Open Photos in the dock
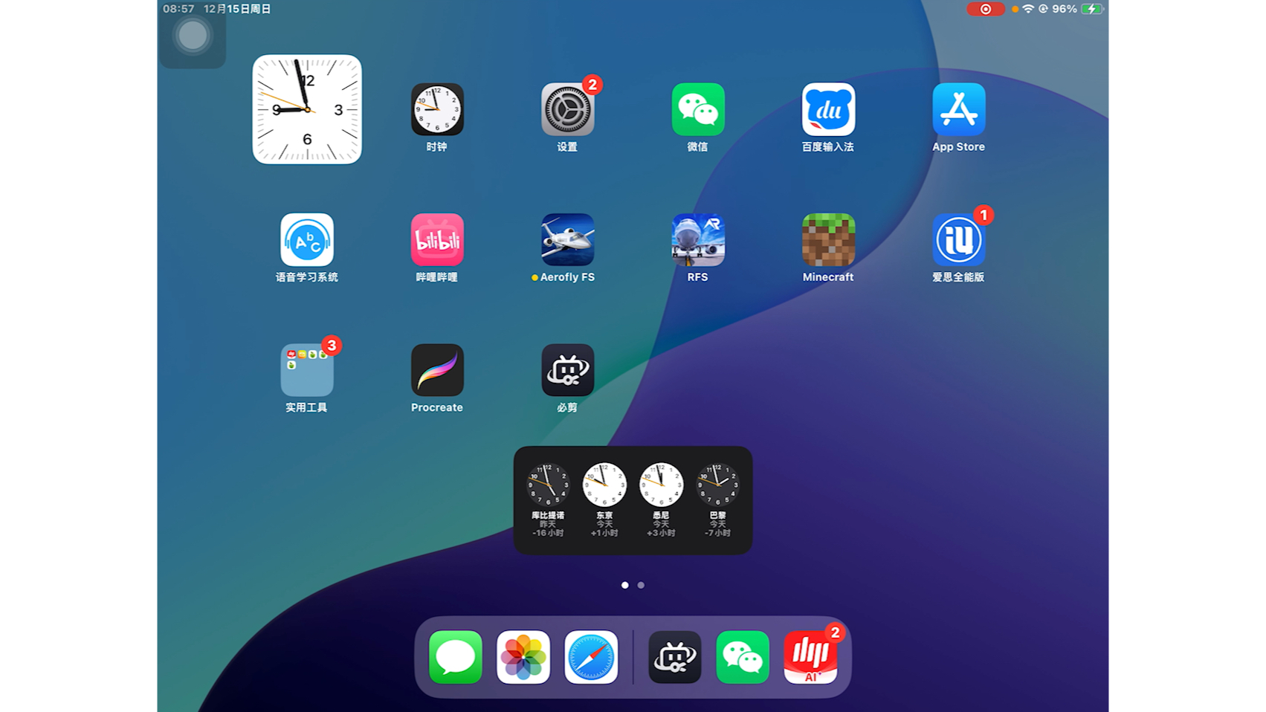The width and height of the screenshot is (1266, 712). (523, 657)
